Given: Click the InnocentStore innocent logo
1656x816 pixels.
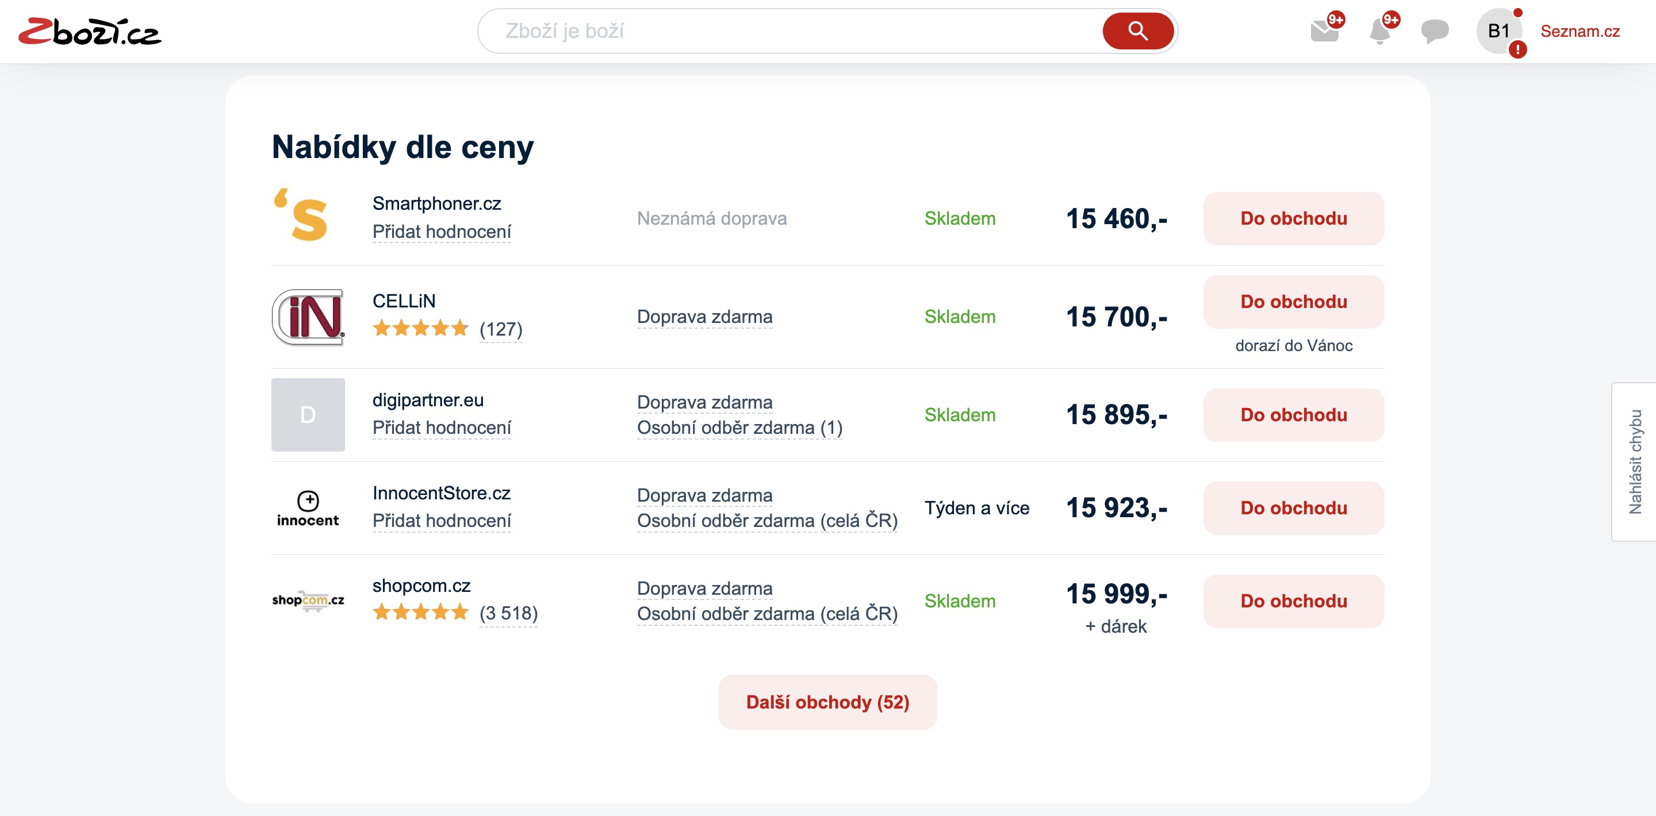Looking at the screenshot, I should [x=308, y=508].
